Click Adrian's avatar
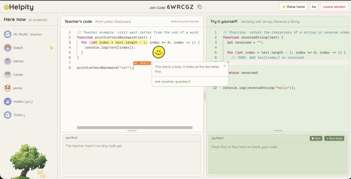This screenshot has width=351, height=179. 7,61
